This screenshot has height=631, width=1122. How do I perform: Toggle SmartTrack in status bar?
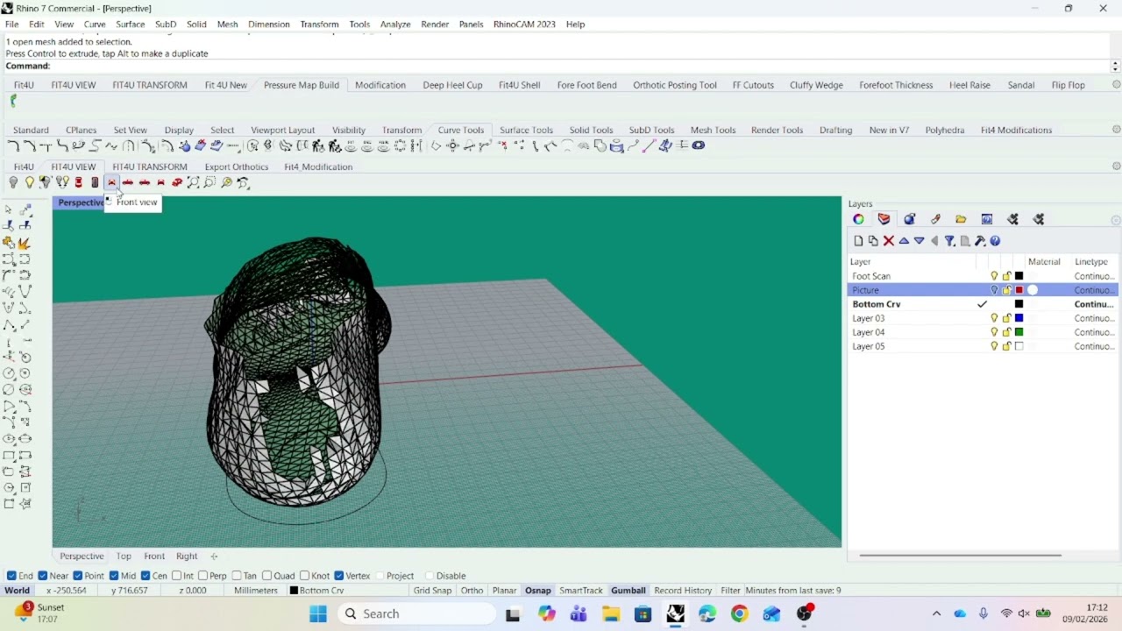(x=581, y=591)
